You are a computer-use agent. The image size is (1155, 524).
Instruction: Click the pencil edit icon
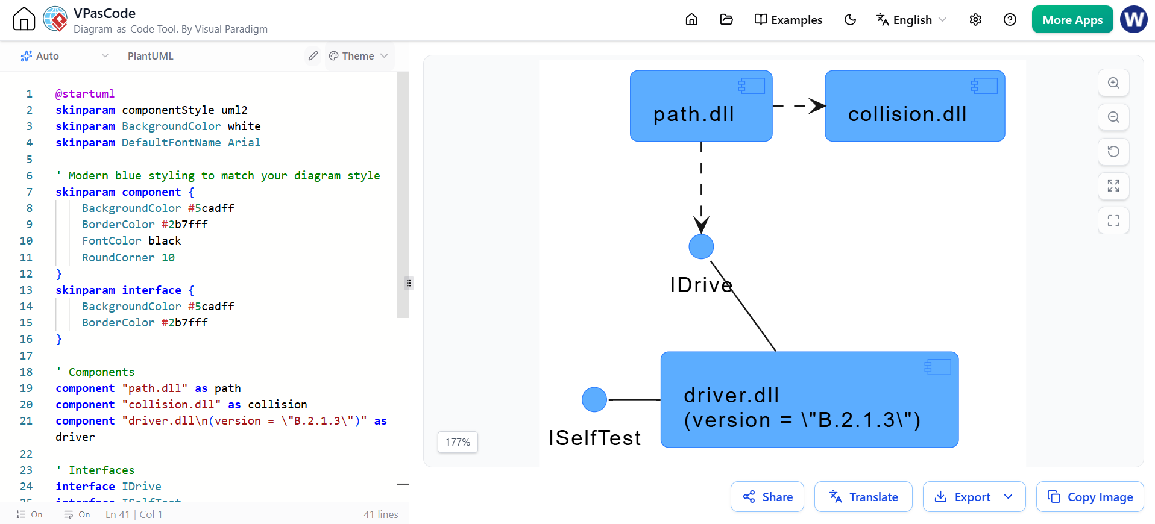313,56
